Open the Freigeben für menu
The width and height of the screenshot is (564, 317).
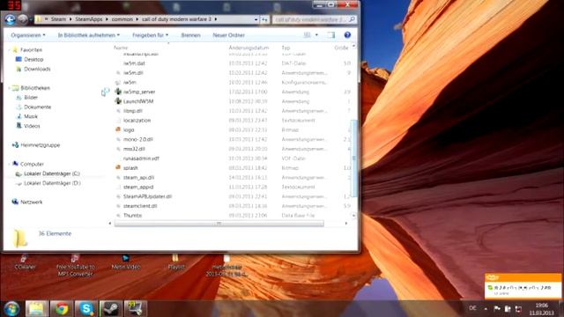[151, 35]
